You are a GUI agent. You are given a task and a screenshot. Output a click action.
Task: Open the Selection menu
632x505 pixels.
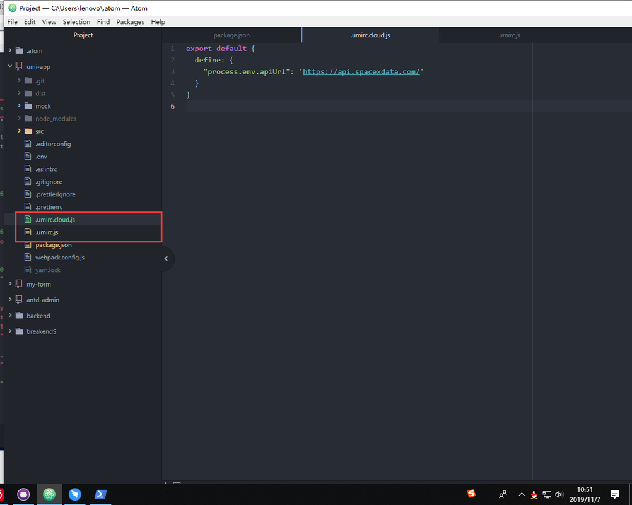click(x=76, y=22)
